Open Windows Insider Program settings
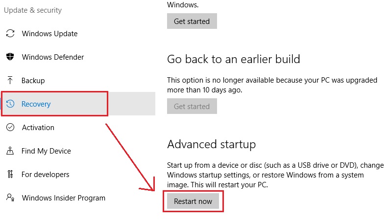This screenshot has width=389, height=222. tap(63, 198)
